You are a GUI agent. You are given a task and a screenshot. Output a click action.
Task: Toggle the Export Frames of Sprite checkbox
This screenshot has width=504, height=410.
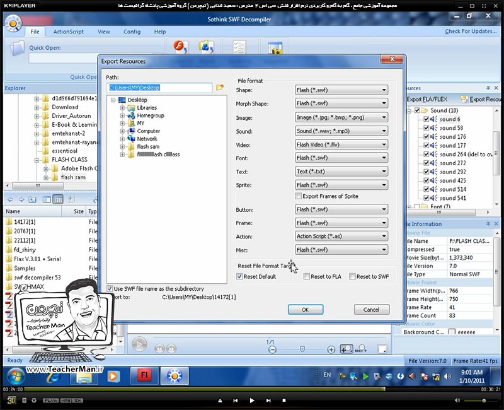click(298, 196)
